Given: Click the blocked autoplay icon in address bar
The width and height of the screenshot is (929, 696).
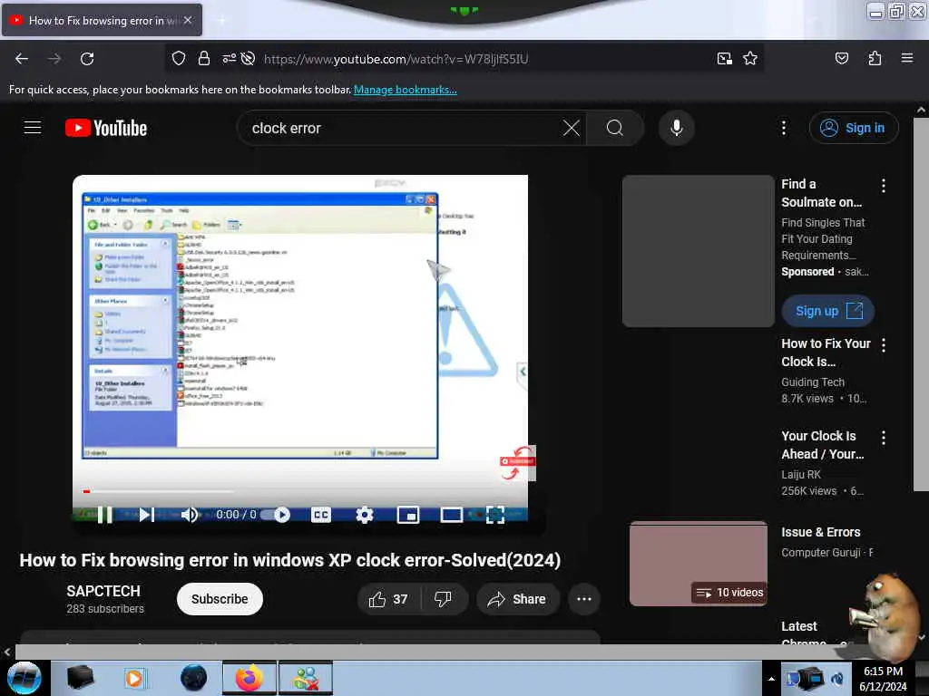Looking at the screenshot, I should [249, 58].
